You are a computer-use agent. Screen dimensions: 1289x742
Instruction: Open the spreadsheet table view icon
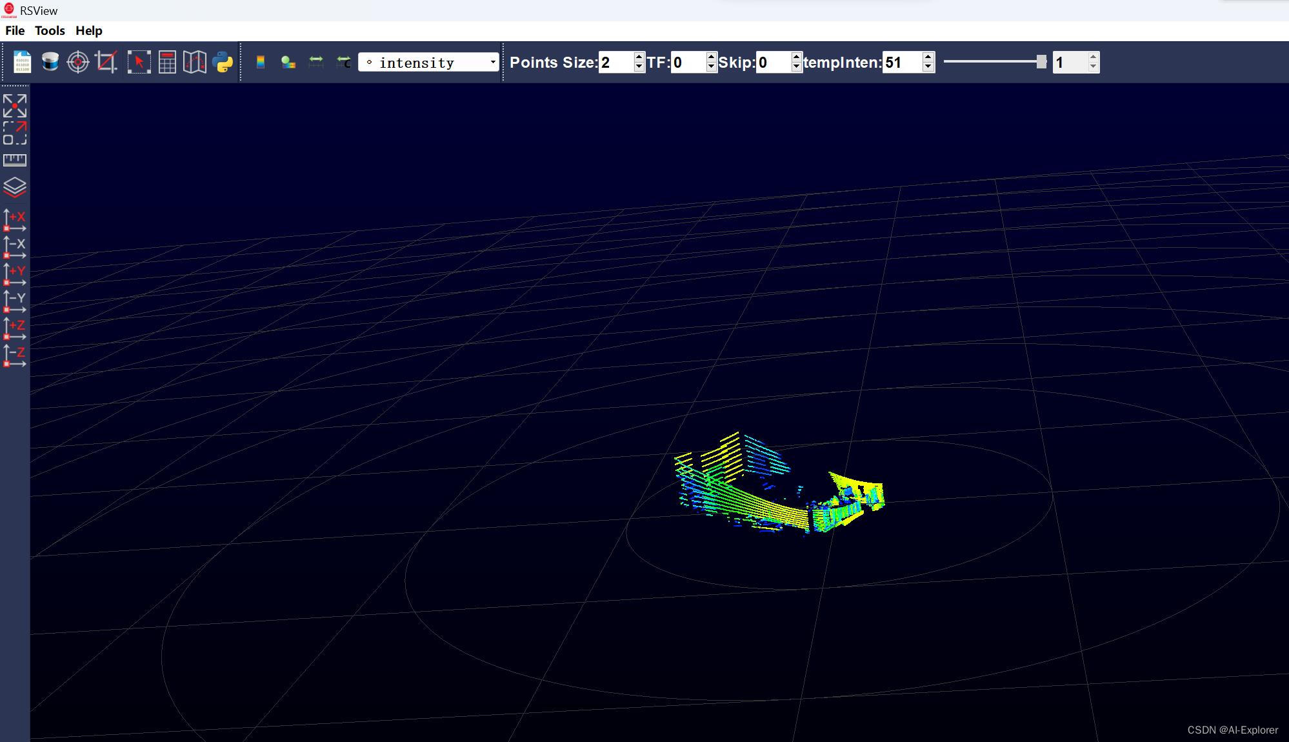point(167,63)
